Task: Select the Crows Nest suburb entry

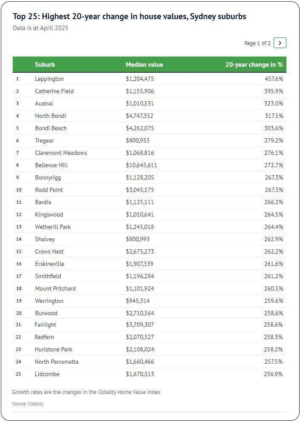Action: coord(49,251)
